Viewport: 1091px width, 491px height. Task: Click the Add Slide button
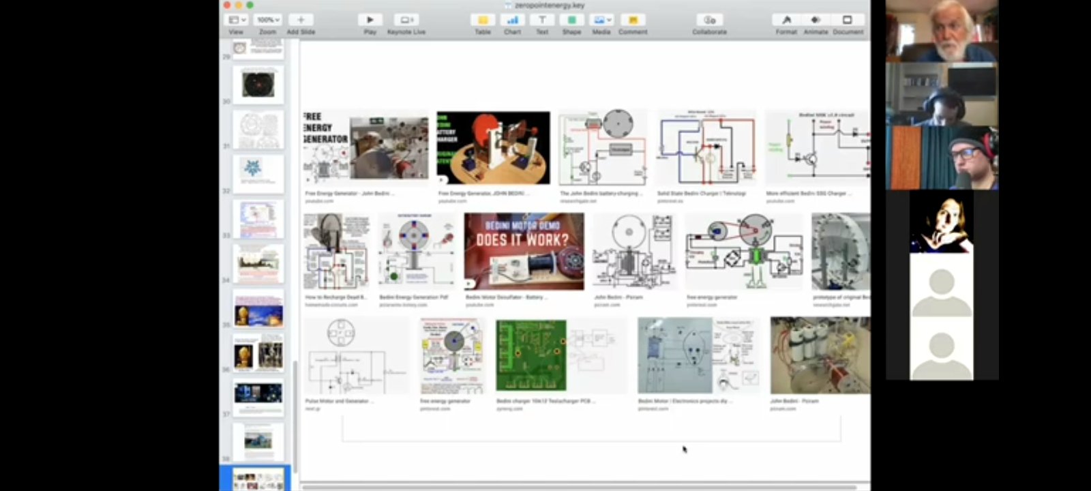301,20
